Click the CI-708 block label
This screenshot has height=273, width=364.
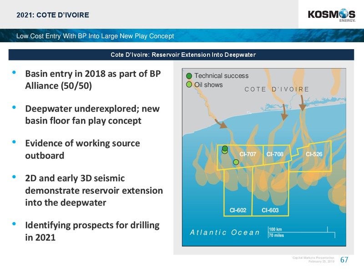pos(275,154)
